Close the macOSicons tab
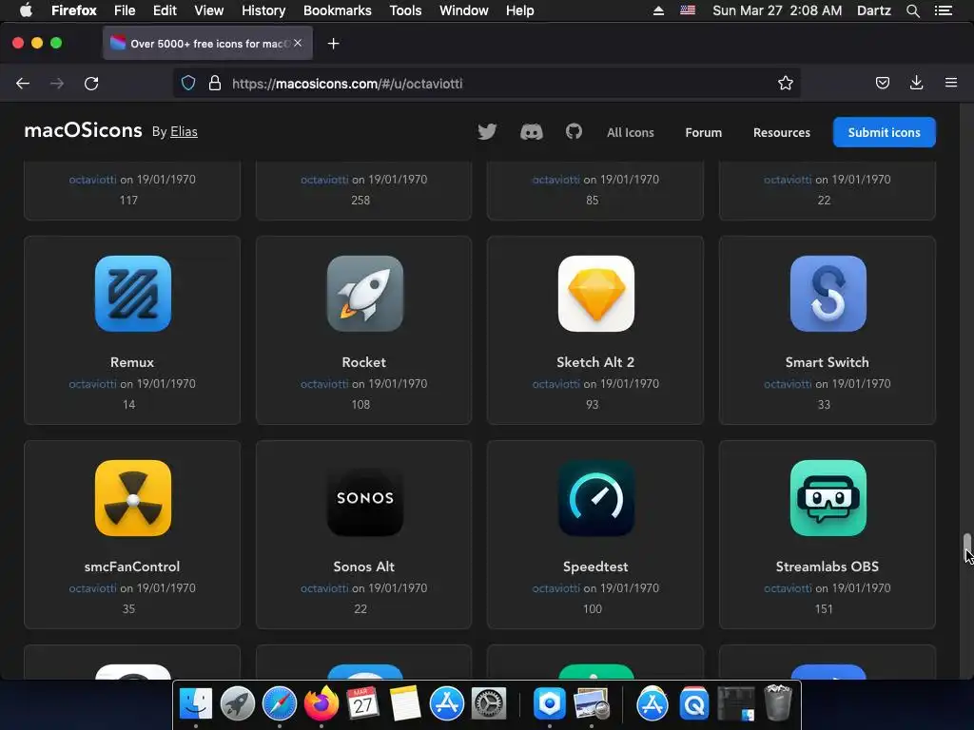The height and width of the screenshot is (730, 974). 298,43
